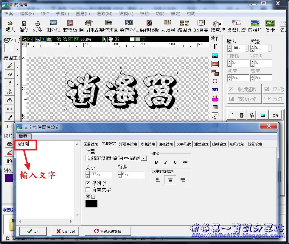
Task: Enable the 直書文字 vertical text checkbox
Action: 88,190
